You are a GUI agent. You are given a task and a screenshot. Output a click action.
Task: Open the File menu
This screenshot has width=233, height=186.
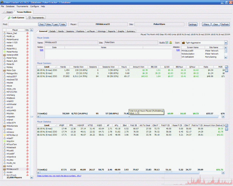click(2, 6)
